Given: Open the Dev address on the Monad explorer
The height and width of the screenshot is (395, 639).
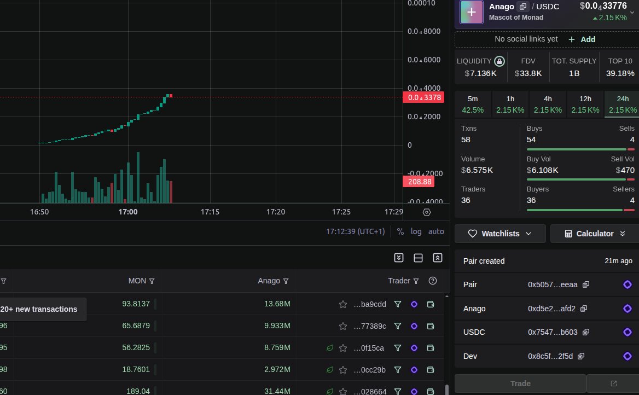Looking at the screenshot, I should 627,356.
